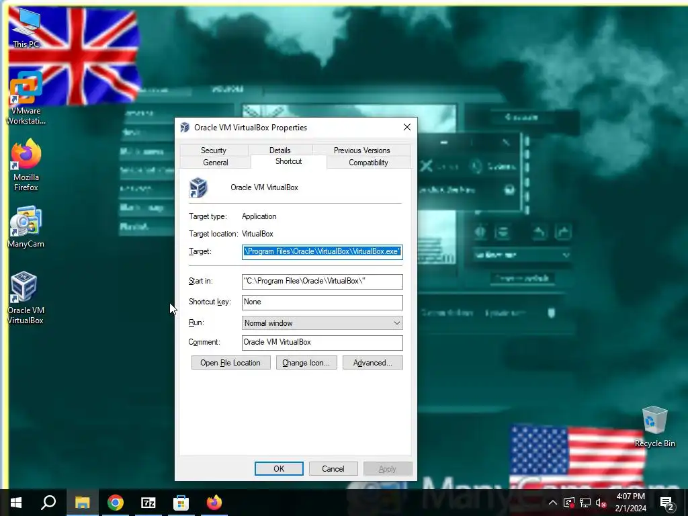Screen dimensions: 688x516
Task: Open the Previous Versions tab
Action: [x=362, y=150]
